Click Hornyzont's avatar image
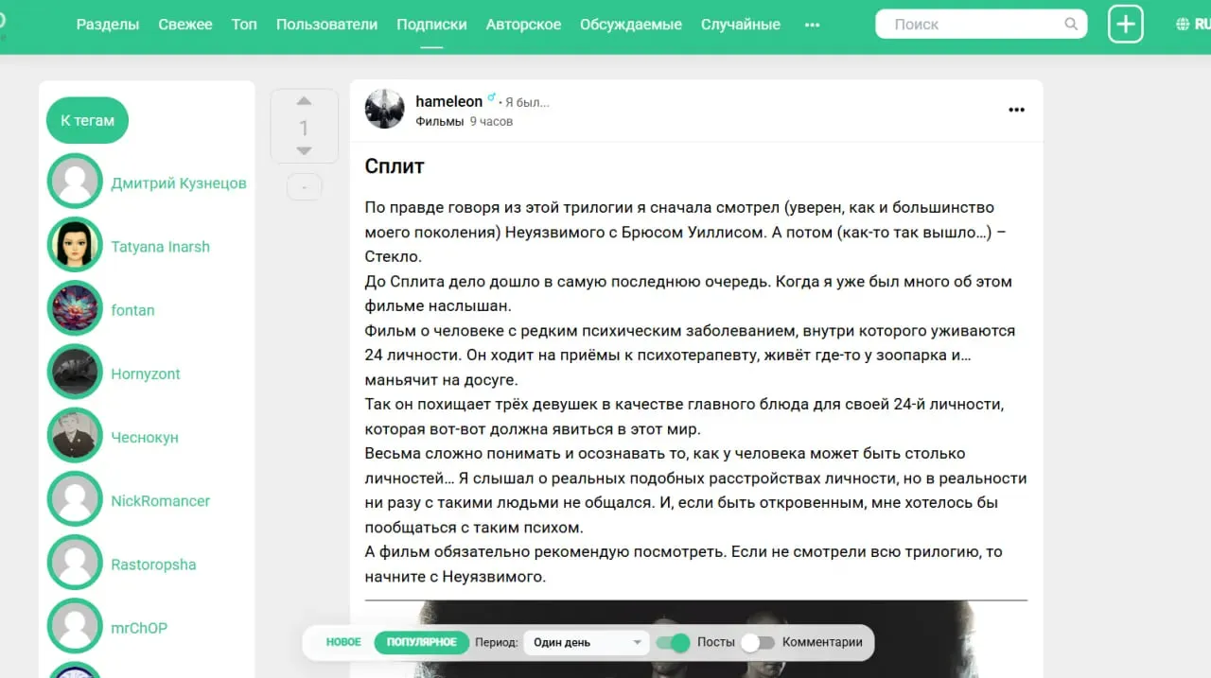Screen dimensions: 1211x678 coord(75,372)
